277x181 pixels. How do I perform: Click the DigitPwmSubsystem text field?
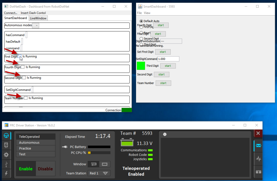[x=171, y=41]
